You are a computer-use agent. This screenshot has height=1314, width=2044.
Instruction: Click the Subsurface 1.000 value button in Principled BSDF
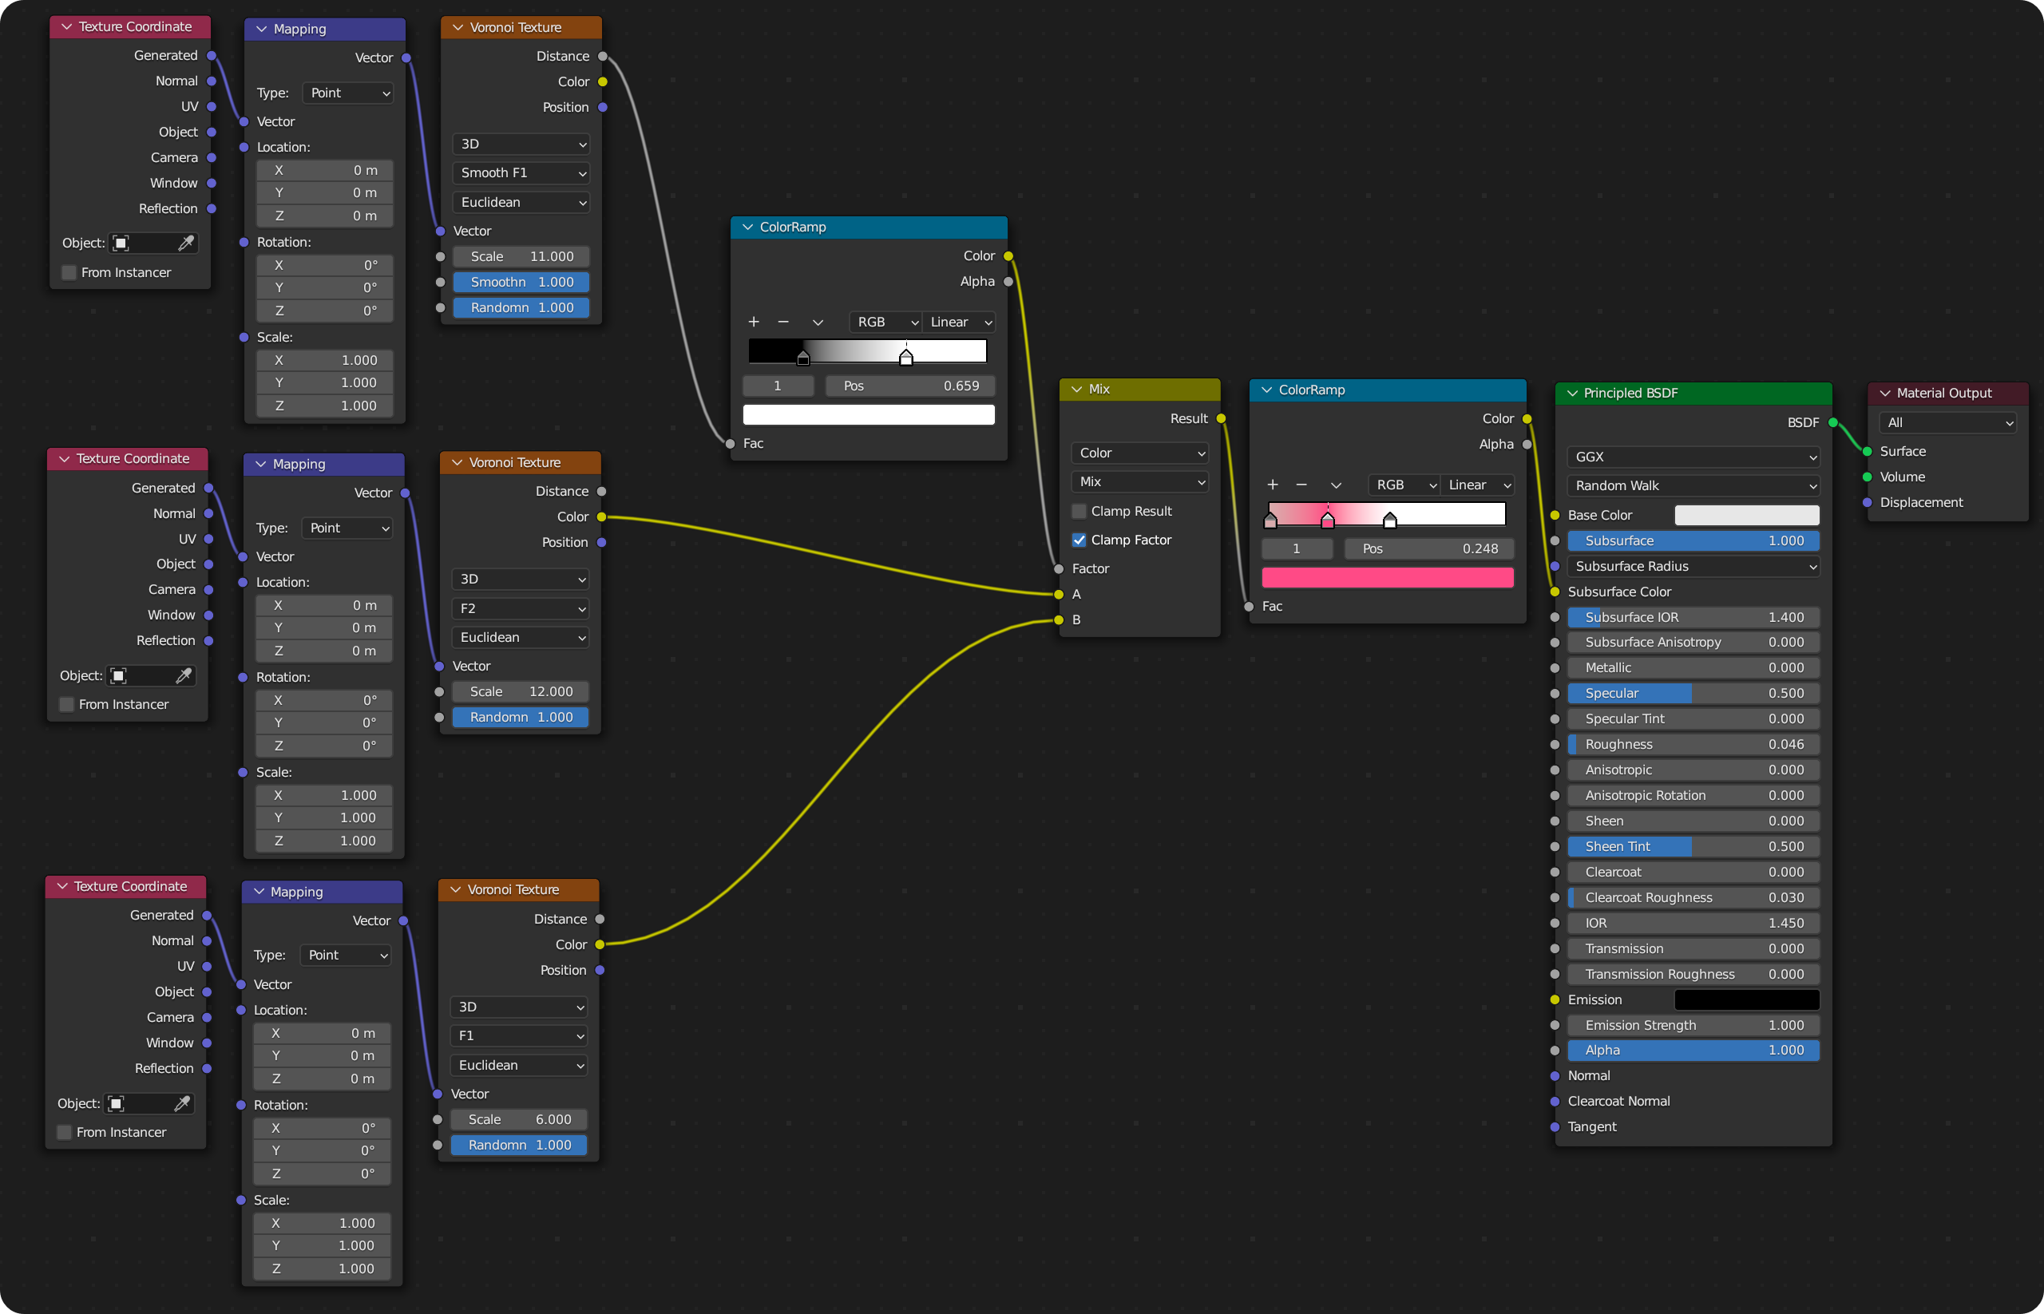pos(1693,540)
